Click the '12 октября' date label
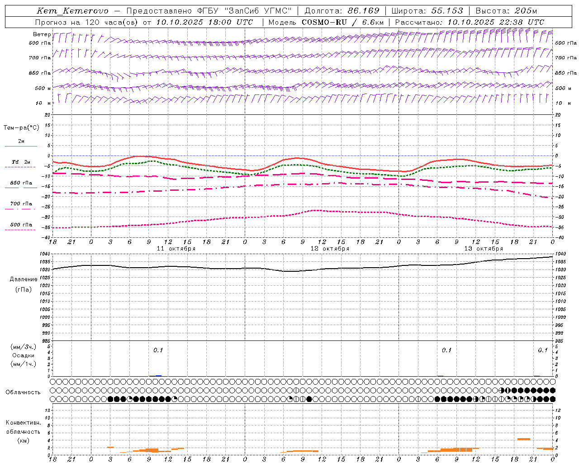579x463 pixels. click(330, 249)
